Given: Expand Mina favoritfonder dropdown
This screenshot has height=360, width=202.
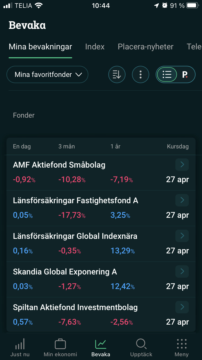Looking at the screenshot, I should coord(47,74).
